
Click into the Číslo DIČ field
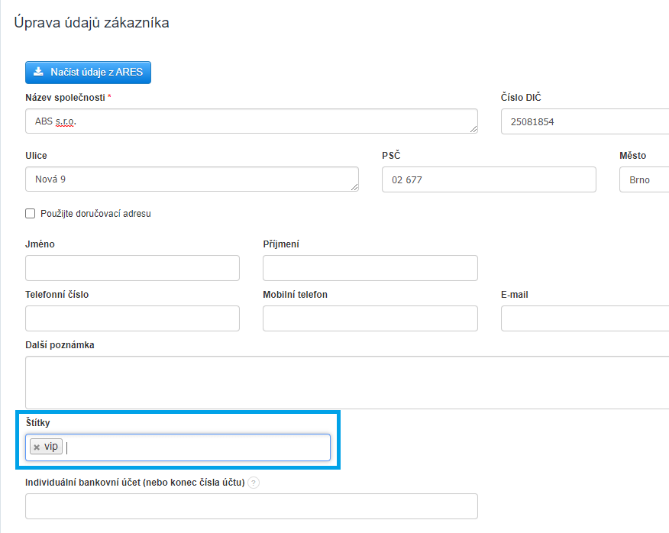click(584, 121)
